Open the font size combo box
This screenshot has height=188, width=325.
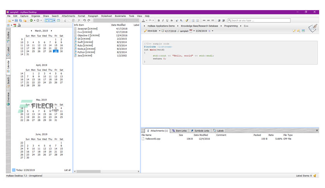(133, 20)
